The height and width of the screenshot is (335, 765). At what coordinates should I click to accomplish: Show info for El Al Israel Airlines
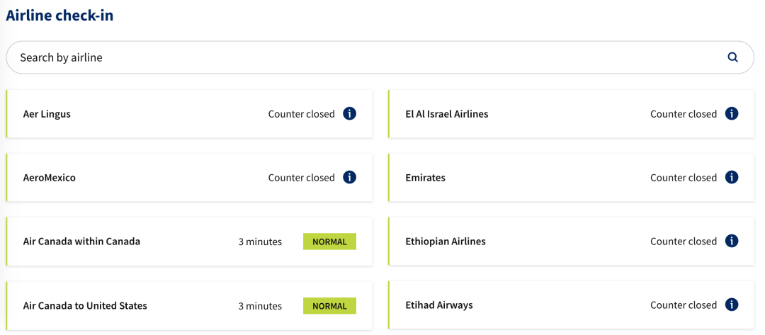tap(731, 113)
